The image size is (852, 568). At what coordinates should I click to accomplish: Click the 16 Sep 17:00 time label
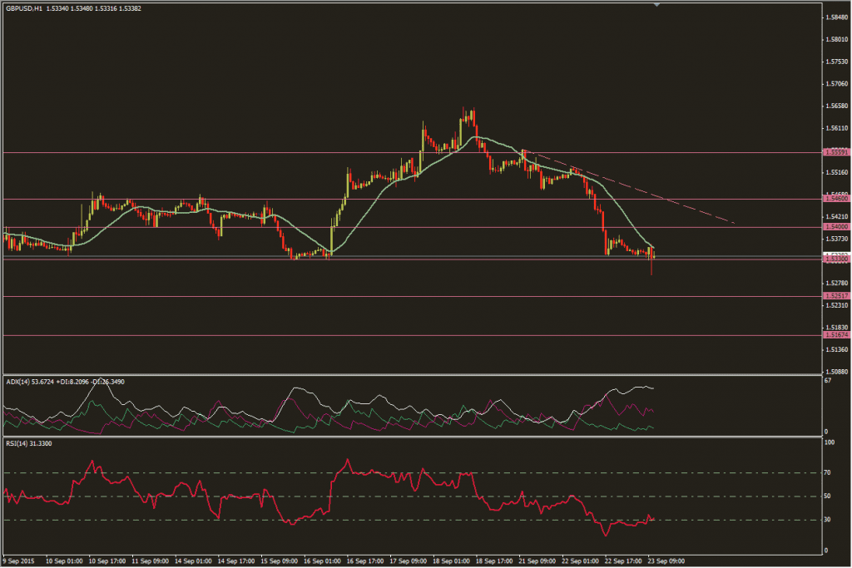pyautogui.click(x=365, y=561)
